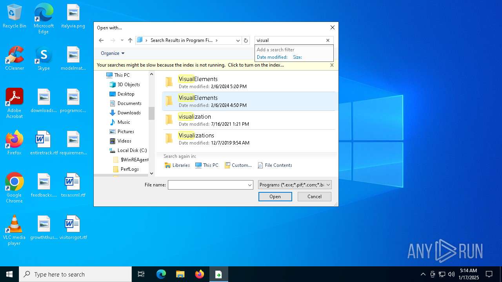
Task: Refresh the search results location
Action: 246,40
